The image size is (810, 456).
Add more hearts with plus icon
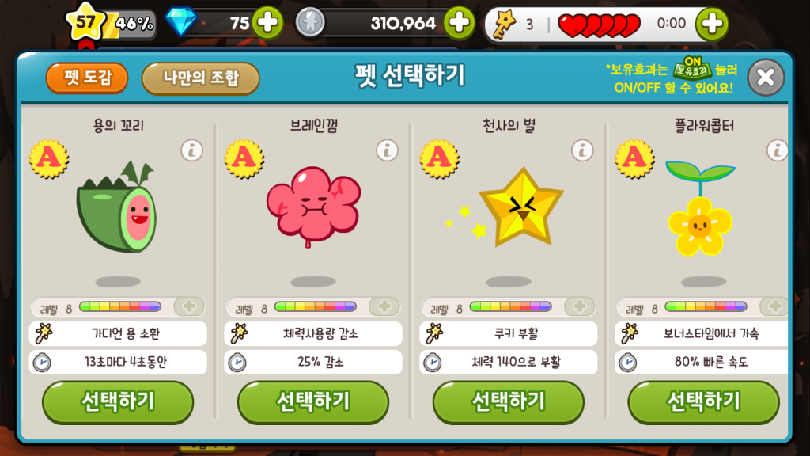pyautogui.click(x=712, y=24)
